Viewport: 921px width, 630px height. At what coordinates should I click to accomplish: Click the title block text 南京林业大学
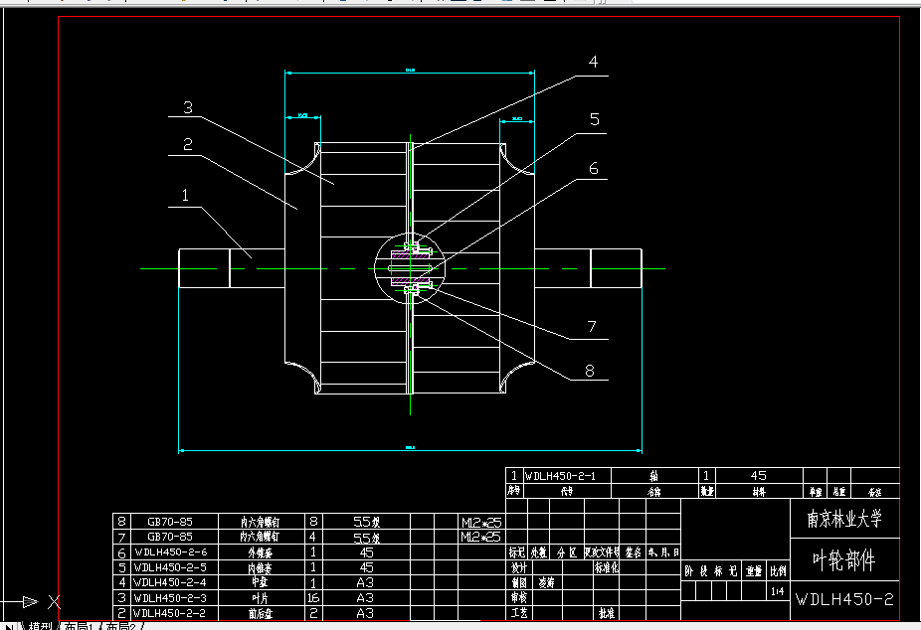844,519
